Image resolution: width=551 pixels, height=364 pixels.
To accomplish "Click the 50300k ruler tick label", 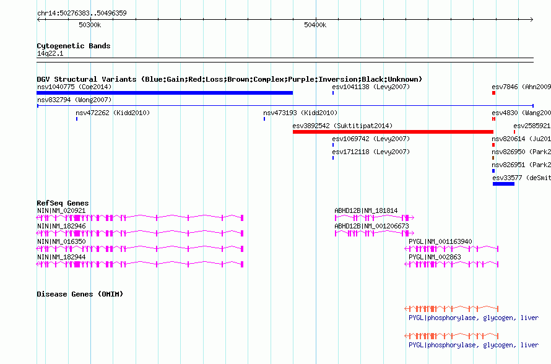I will coord(90,25).
